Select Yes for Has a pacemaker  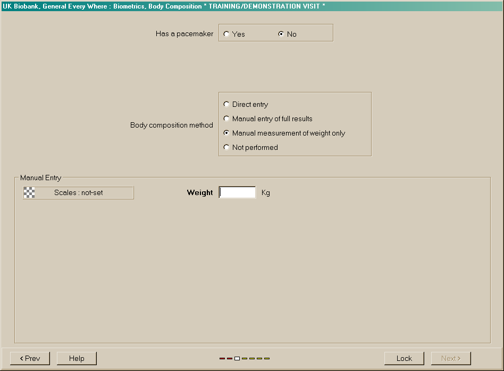(227, 34)
